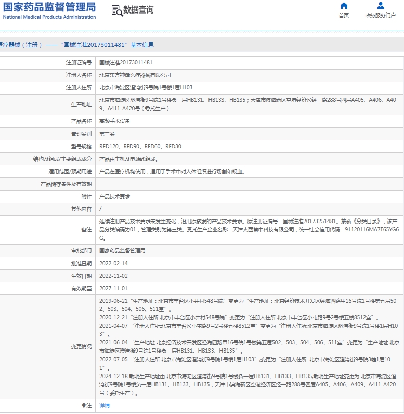Click the 注册证编号 label
Viewport: 404px width, 414px height.
tap(79, 62)
